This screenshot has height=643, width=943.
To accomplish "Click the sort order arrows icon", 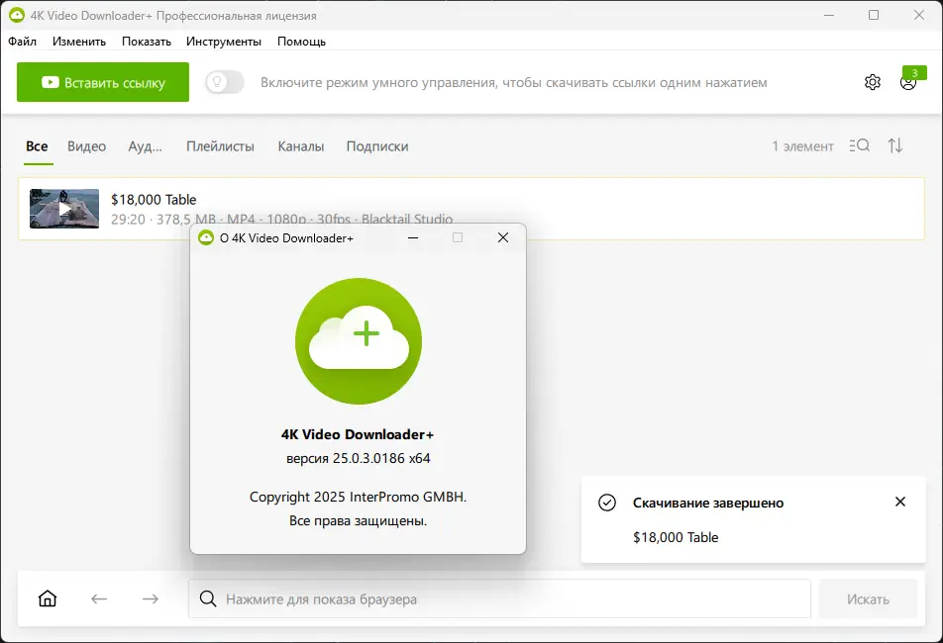I will (x=894, y=145).
